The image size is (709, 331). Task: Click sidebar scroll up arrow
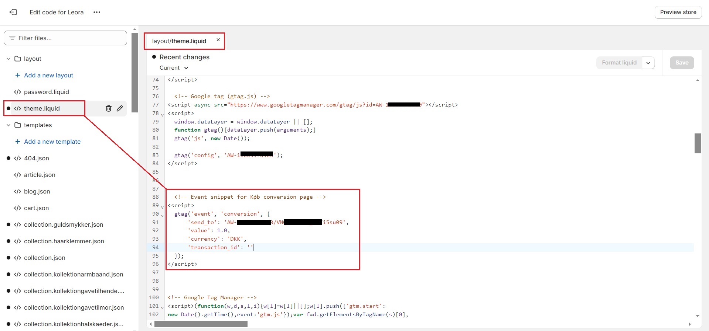pos(134,29)
